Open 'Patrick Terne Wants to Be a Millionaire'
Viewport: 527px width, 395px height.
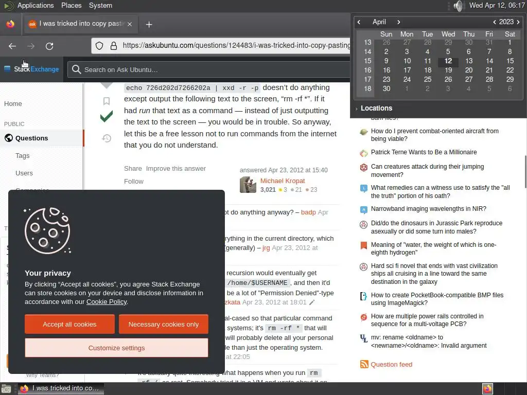[x=424, y=152]
